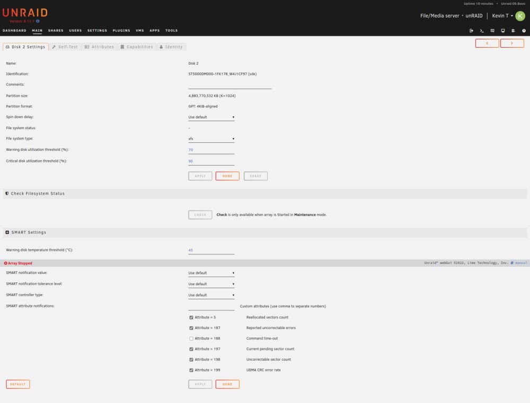Toggle Attribute = 187 checkbox

click(191, 328)
